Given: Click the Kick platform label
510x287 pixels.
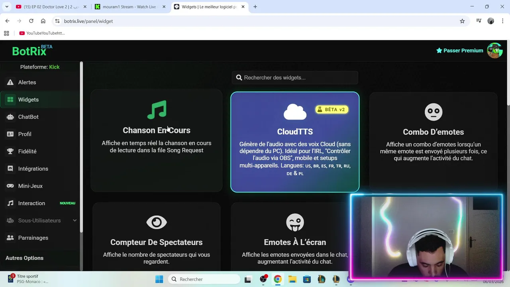Looking at the screenshot, I should pos(54,67).
